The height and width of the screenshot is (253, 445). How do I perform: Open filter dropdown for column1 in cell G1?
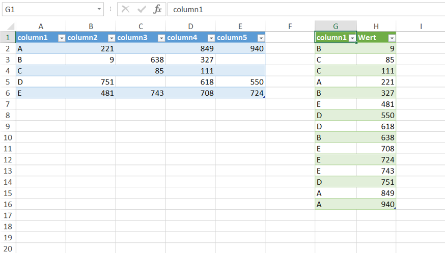[352, 38]
